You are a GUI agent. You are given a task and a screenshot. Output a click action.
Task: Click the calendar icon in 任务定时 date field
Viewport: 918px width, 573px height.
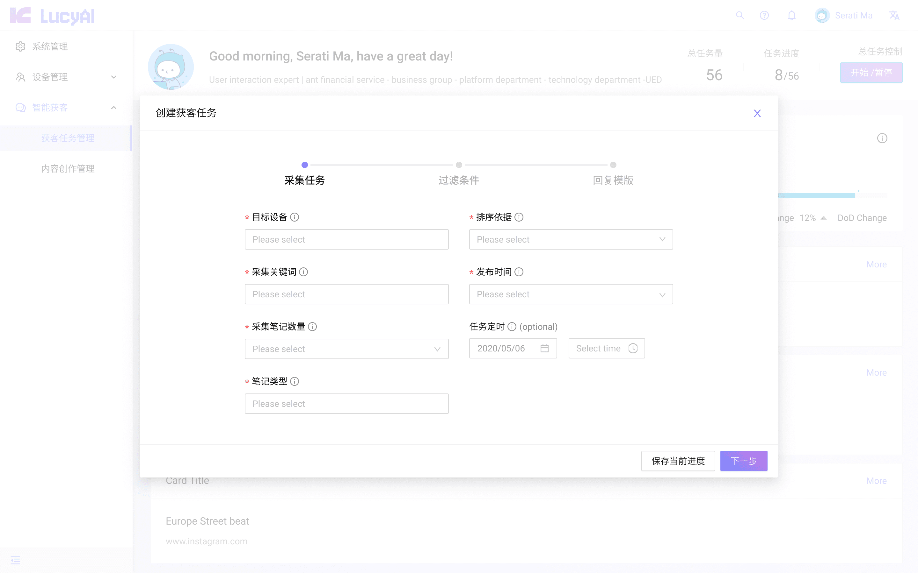545,348
